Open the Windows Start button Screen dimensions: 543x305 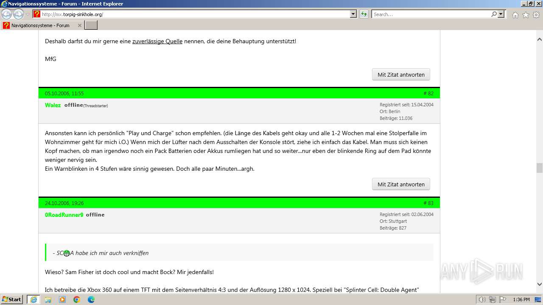click(11, 299)
